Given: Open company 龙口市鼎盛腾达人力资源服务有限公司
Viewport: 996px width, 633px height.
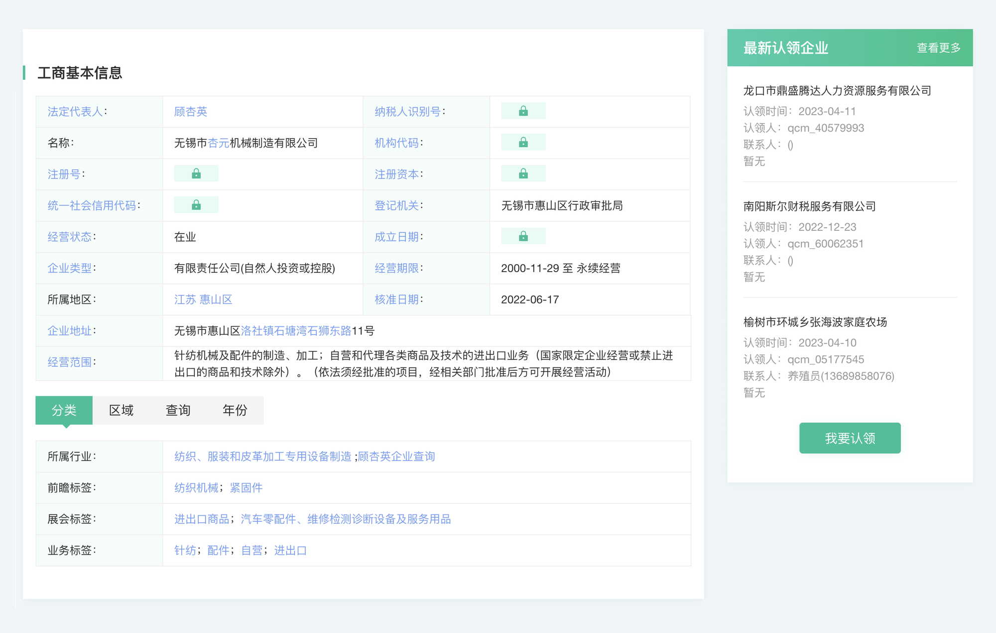Looking at the screenshot, I should point(837,91).
